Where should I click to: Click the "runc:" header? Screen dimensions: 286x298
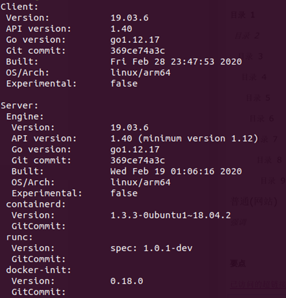tap(20, 238)
